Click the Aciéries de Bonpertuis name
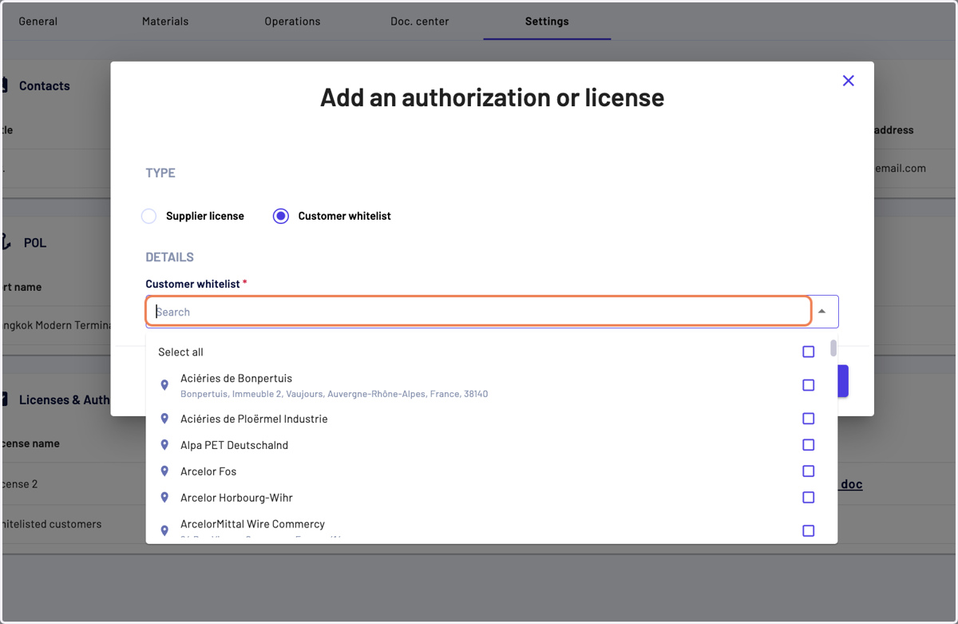The image size is (958, 624). 236,379
